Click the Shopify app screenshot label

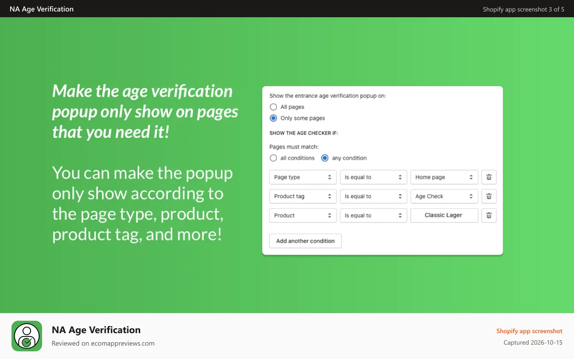pos(530,331)
